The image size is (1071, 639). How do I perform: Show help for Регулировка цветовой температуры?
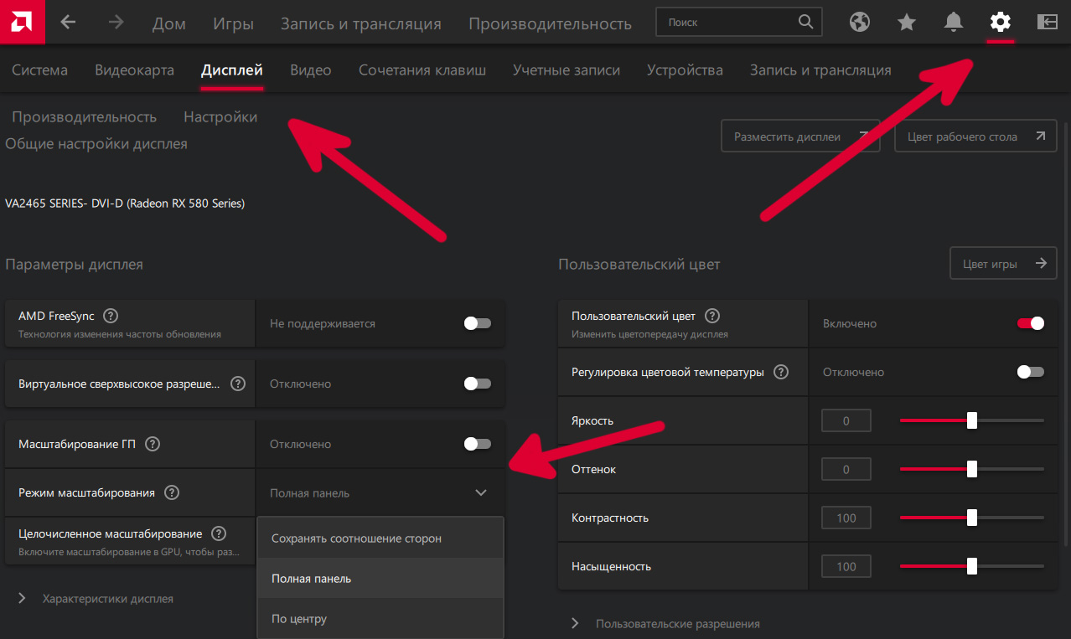pos(781,372)
